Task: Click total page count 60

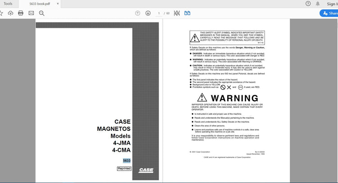Action: (x=168, y=13)
